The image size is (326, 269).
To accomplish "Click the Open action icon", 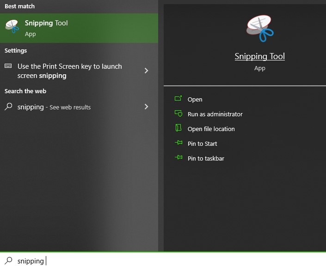I will pyautogui.click(x=178, y=98).
